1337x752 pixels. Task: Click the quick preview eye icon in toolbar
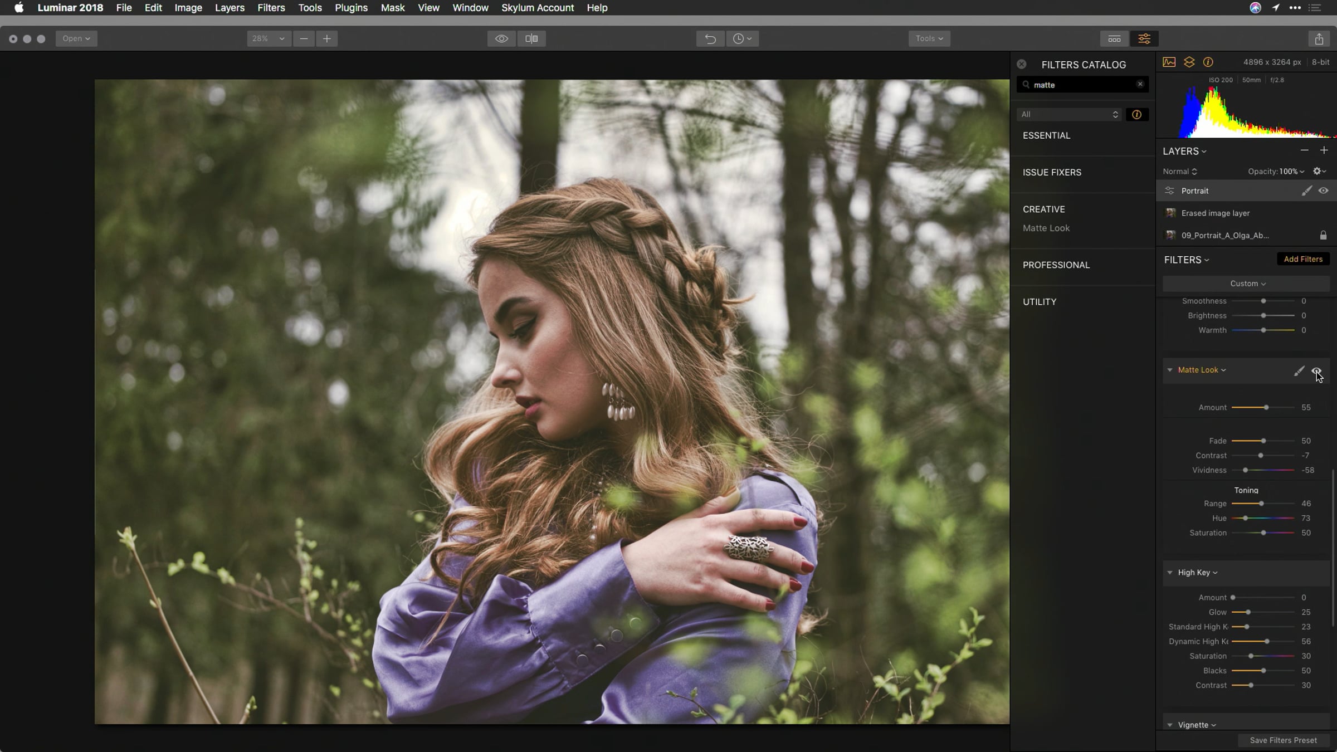tap(501, 38)
